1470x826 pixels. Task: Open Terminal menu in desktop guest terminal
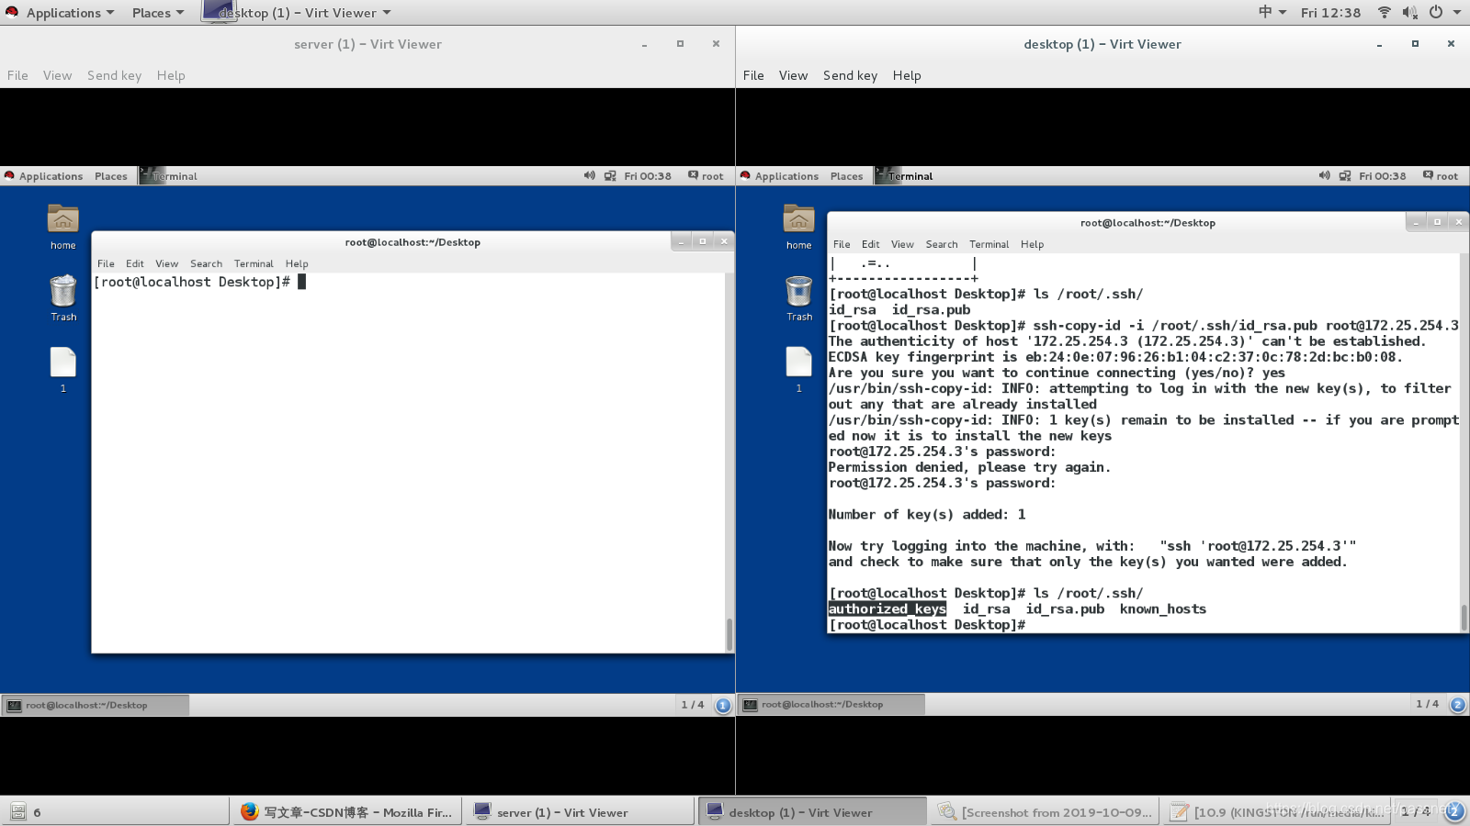989,244
